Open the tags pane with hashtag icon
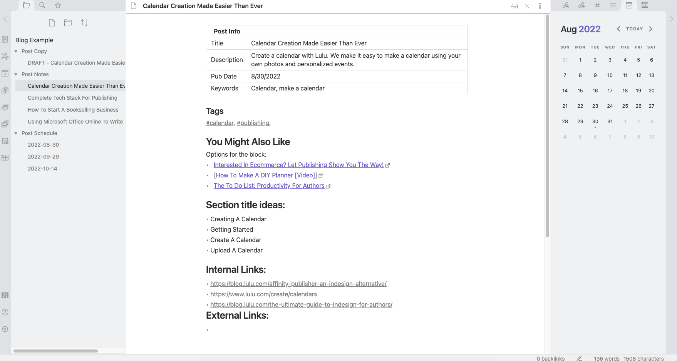677x361 pixels. 597,5
